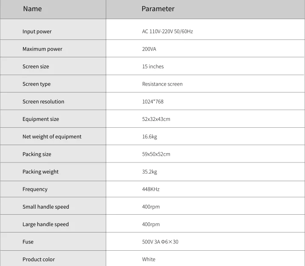
Task: Click the 1024*768 resolution value
Action: click(153, 101)
